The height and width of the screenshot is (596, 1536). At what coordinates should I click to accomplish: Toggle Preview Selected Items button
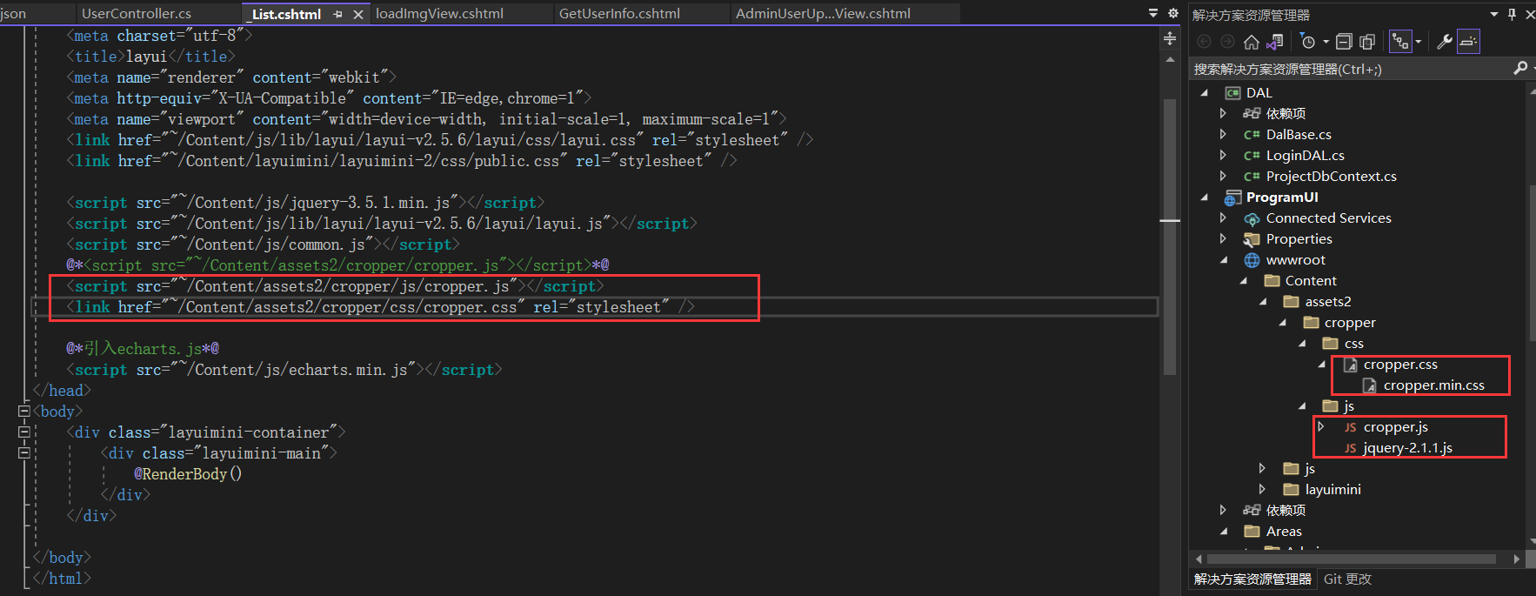pyautogui.click(x=1468, y=42)
